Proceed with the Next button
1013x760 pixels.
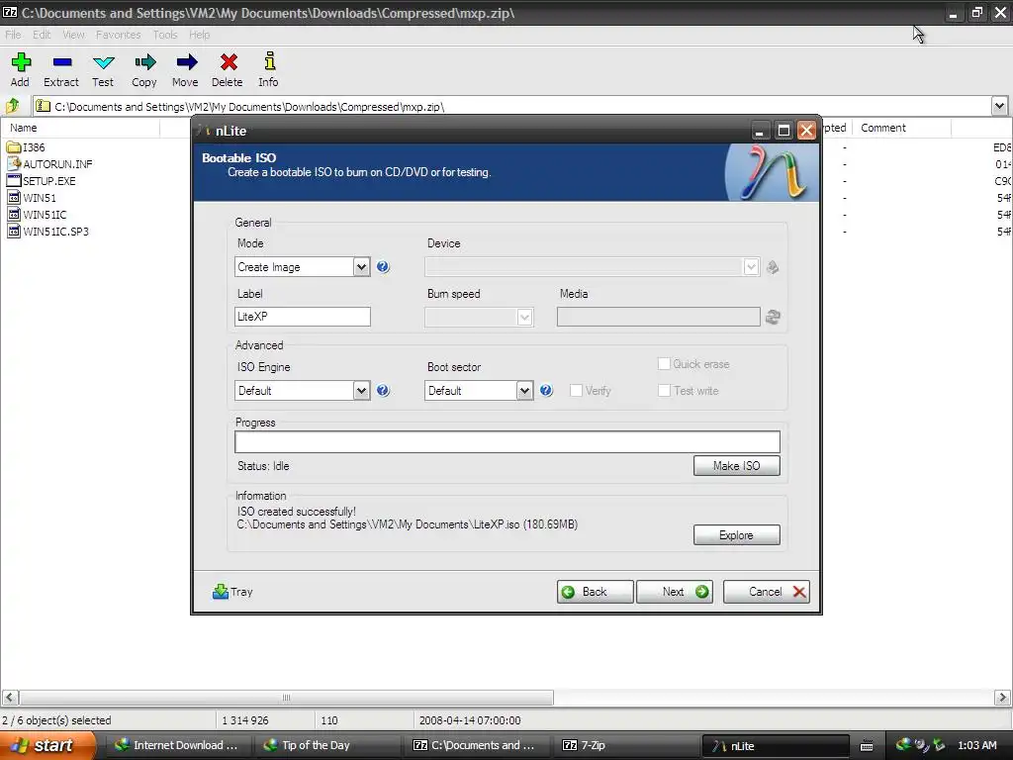click(x=675, y=592)
